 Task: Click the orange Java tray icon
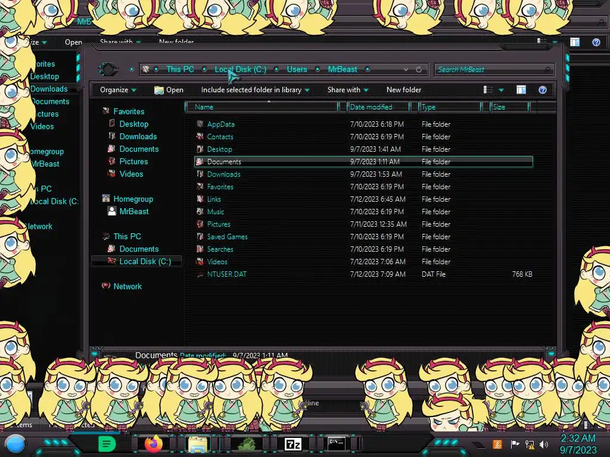(497, 444)
